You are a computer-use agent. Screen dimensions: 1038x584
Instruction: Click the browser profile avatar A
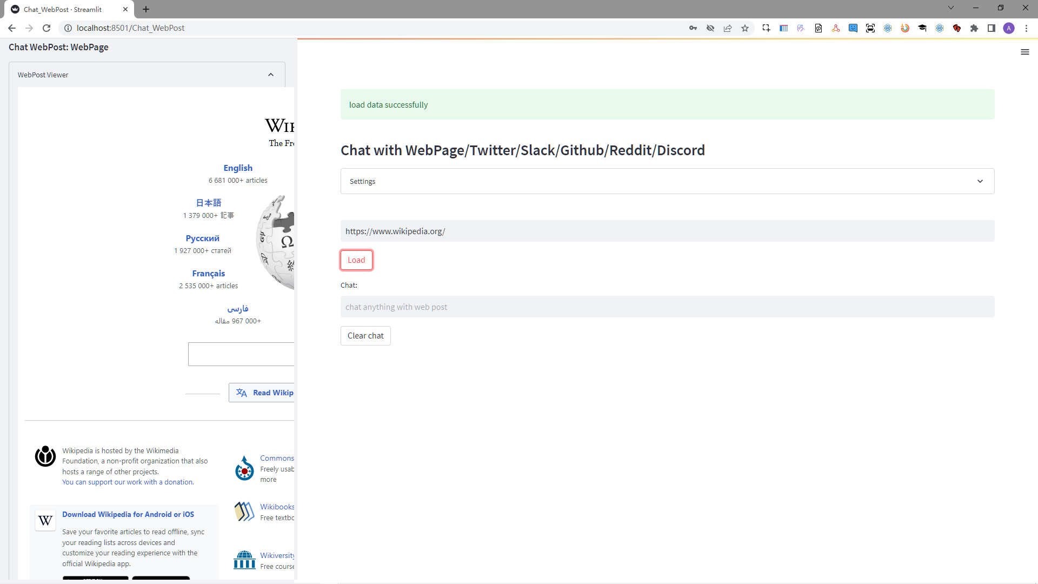click(x=1009, y=28)
